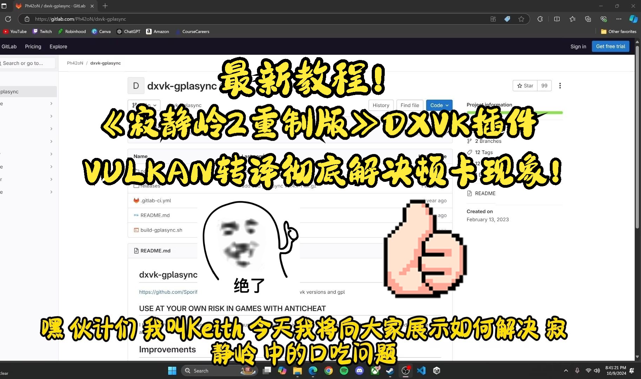This screenshot has width=641, height=379.
Task: Click the green language bar under Project information
Action: point(514,112)
